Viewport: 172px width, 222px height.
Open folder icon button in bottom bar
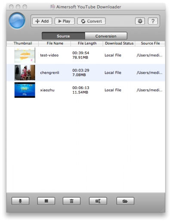[x=125, y=201]
